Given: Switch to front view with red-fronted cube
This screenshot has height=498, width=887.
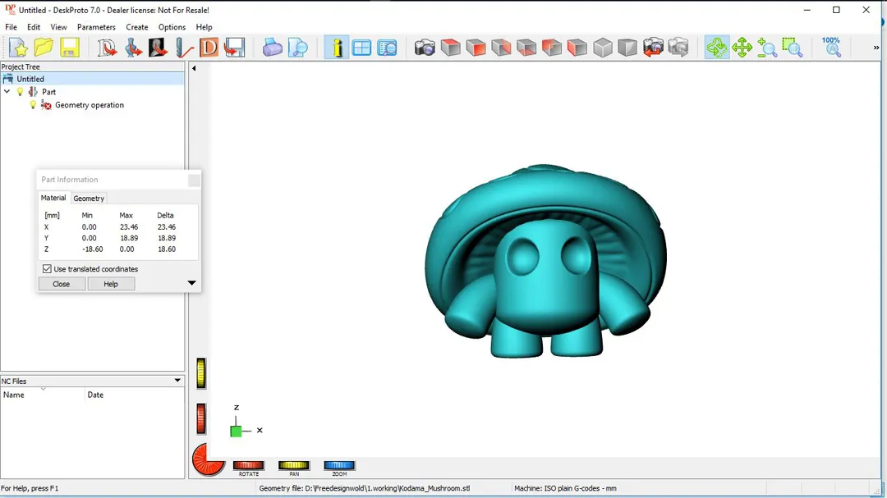Looking at the screenshot, I should pyautogui.click(x=476, y=48).
